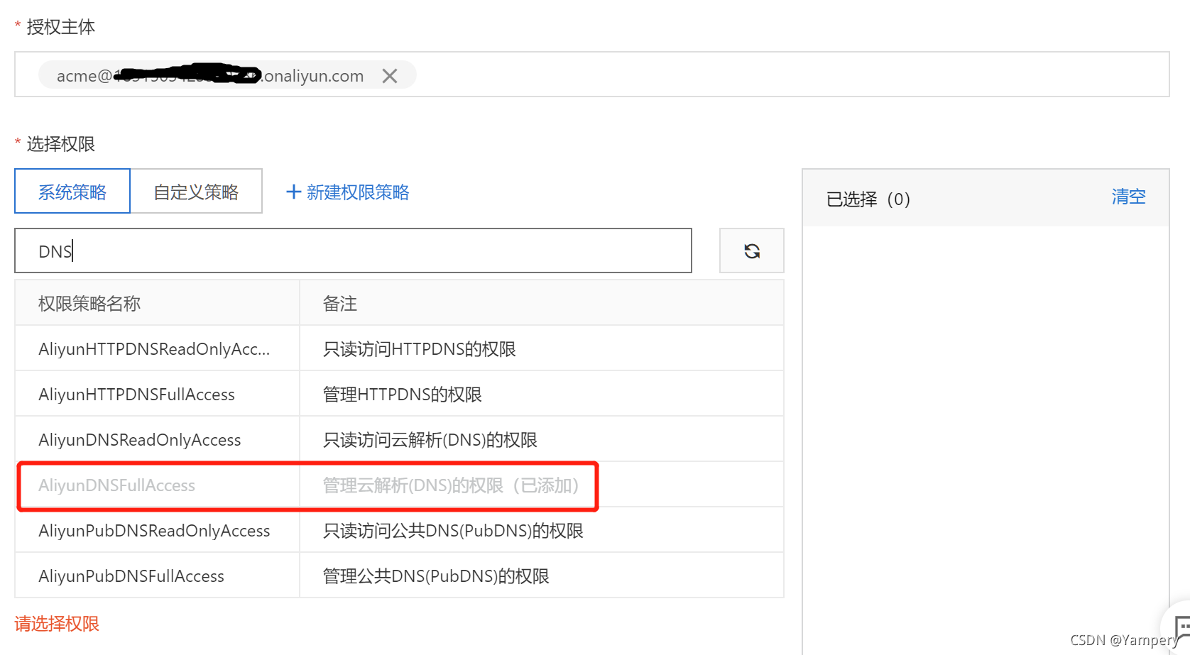Switch to the 自定义策略 tab
The image size is (1190, 655).
click(x=196, y=192)
